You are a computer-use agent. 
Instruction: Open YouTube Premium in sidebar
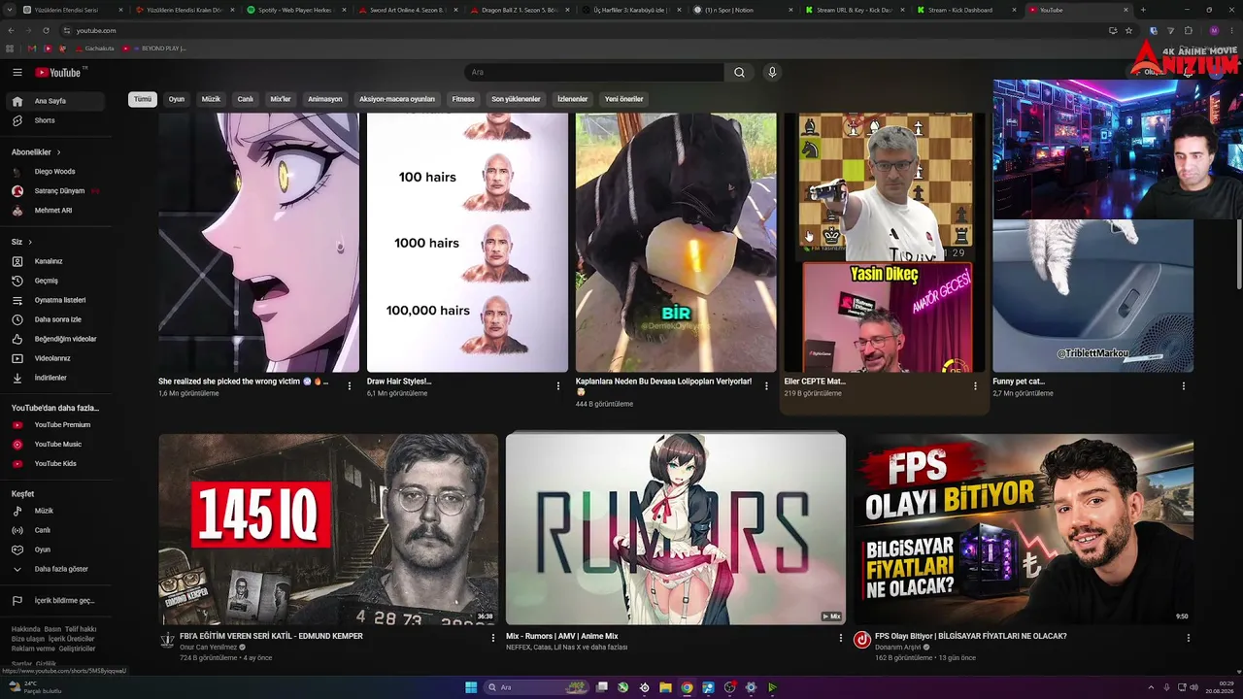click(54, 424)
